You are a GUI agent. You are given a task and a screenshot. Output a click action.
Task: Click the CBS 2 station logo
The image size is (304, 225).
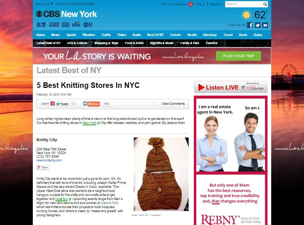[41, 25]
